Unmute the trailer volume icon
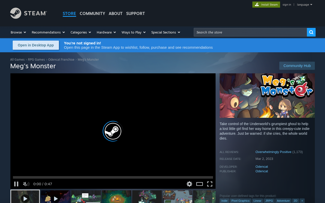This screenshot has height=203, width=325. click(26, 184)
